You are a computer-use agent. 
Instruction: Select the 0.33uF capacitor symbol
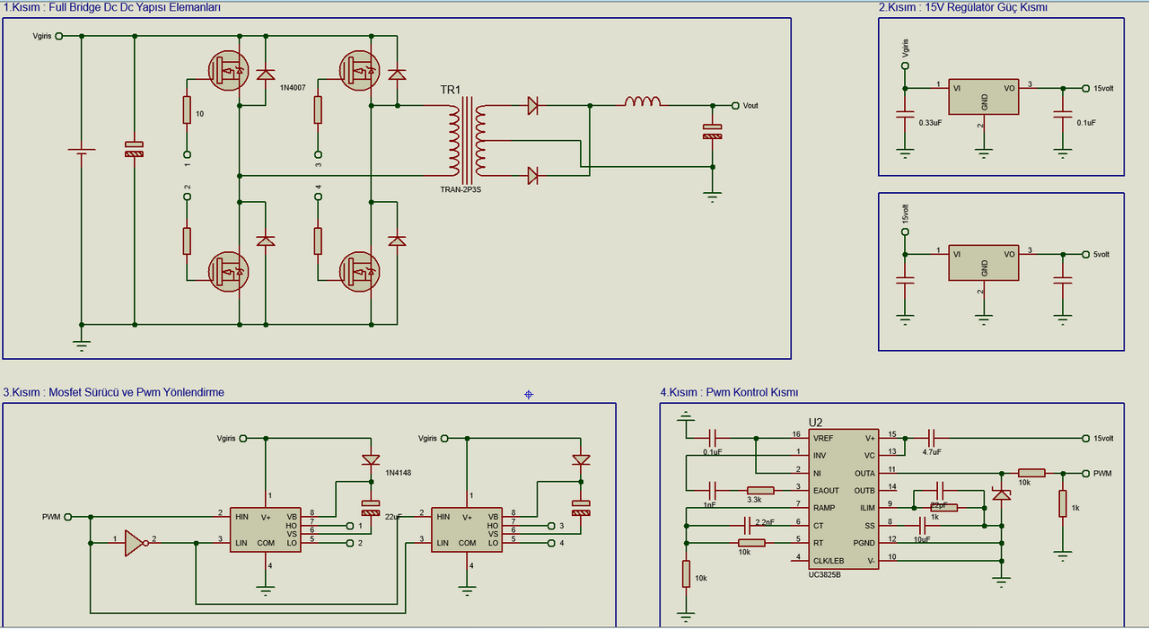pyautogui.click(x=905, y=115)
